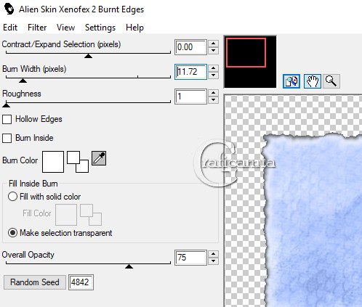Decrease Contract/Expand Selection value with down arrow
This screenshot has width=362, height=307.
tap(213, 50)
